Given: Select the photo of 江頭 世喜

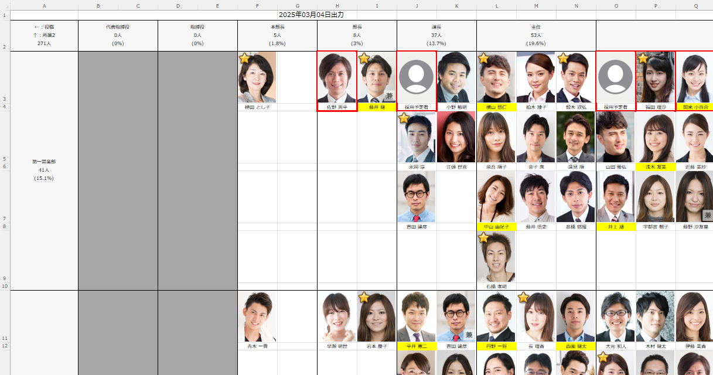Looking at the screenshot, I should coord(456,137).
